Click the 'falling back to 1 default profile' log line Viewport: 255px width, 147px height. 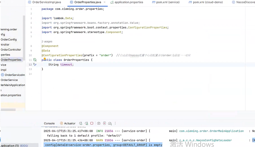tap(84, 136)
